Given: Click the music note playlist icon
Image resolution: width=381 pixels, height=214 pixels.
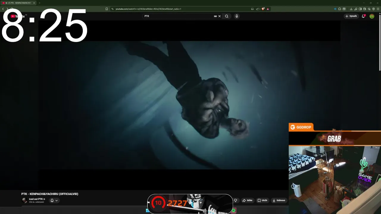Looking at the screenshot, I should click(x=356, y=9).
